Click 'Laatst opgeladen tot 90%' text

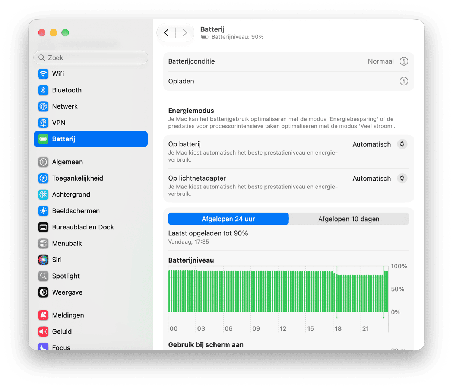coord(208,233)
